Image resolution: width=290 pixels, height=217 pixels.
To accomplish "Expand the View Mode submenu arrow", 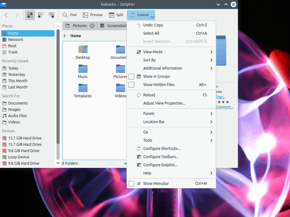I will tap(211, 52).
